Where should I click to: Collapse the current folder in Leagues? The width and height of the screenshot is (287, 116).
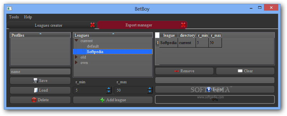[76, 41]
